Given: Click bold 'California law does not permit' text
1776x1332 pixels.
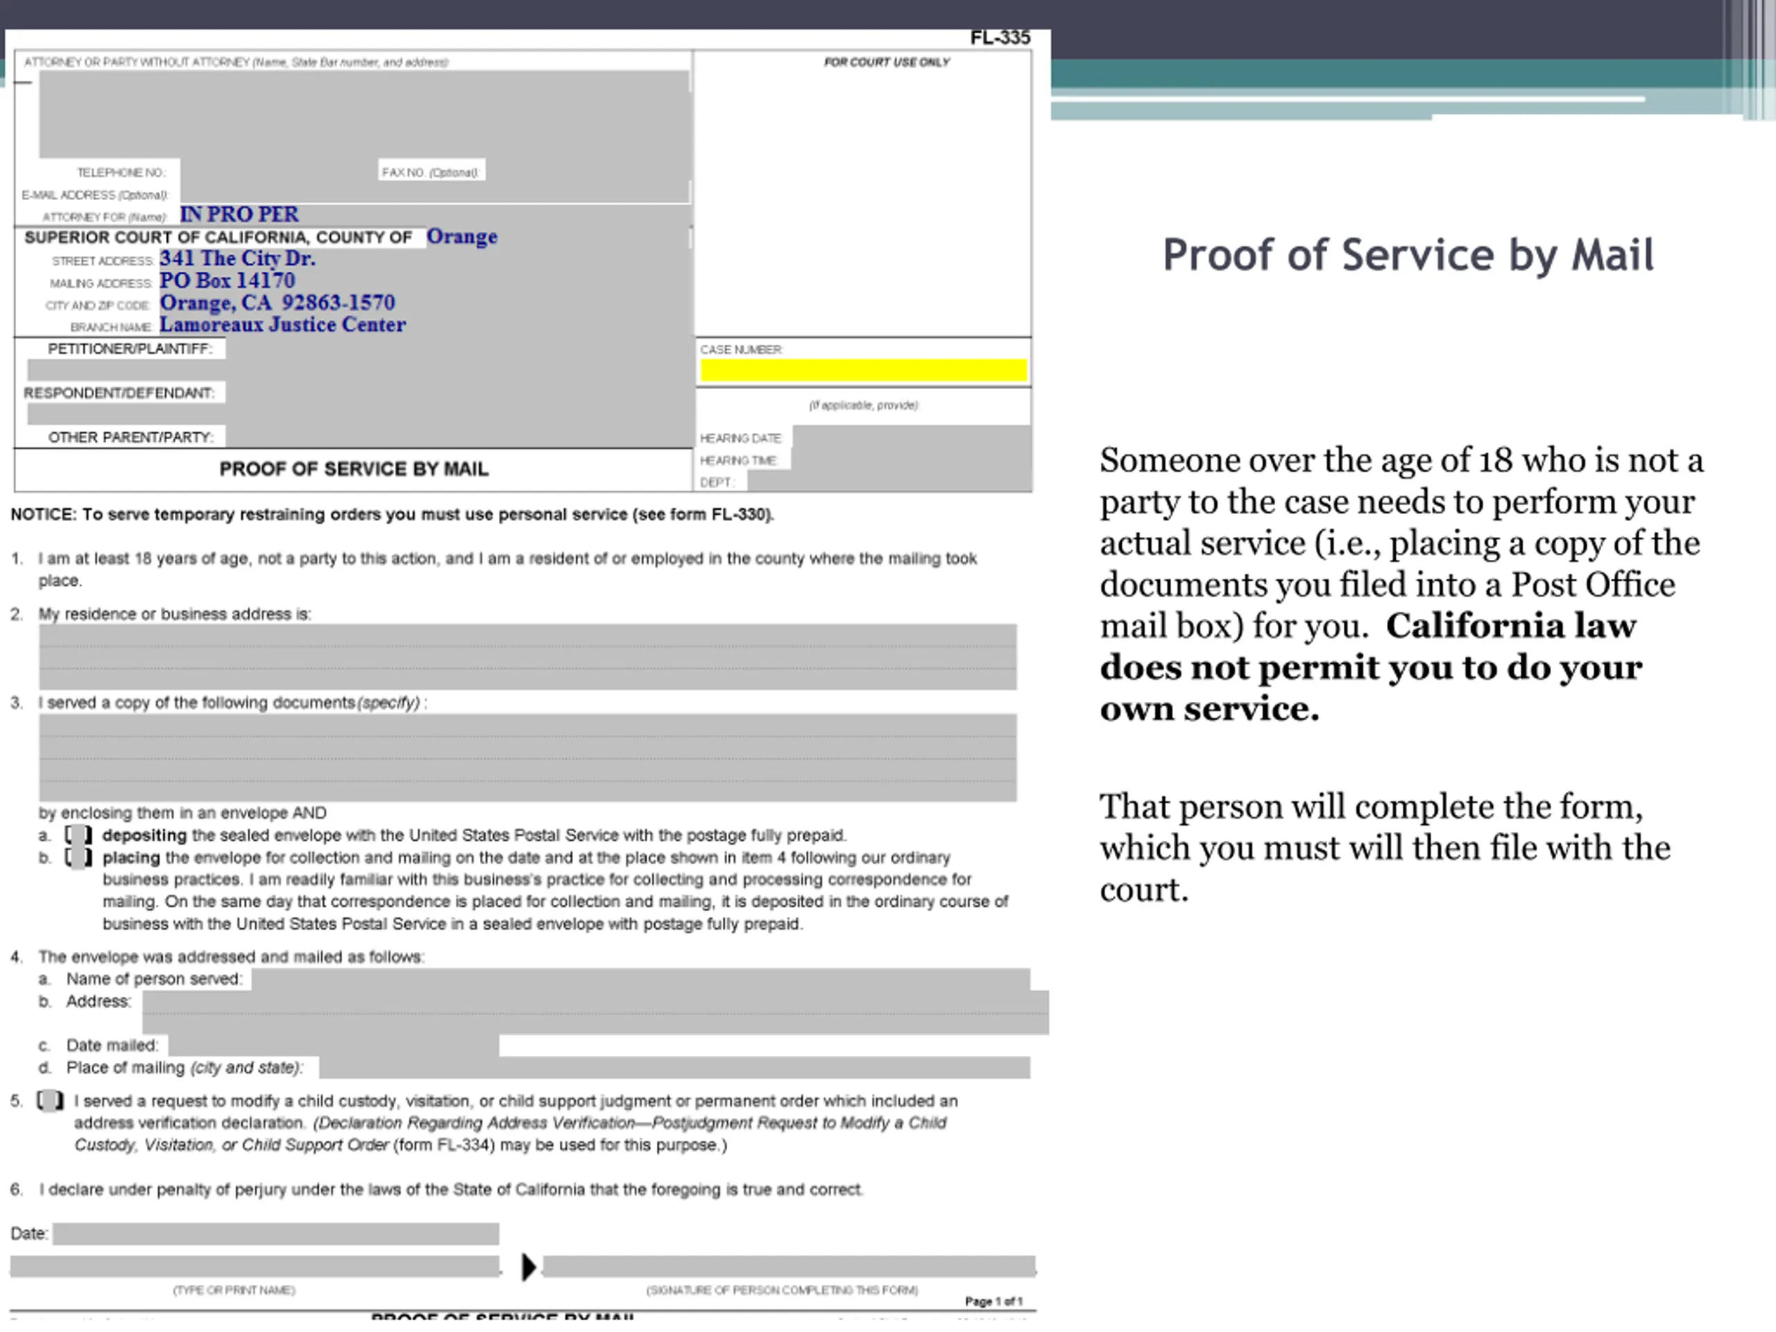Looking at the screenshot, I should (1372, 667).
